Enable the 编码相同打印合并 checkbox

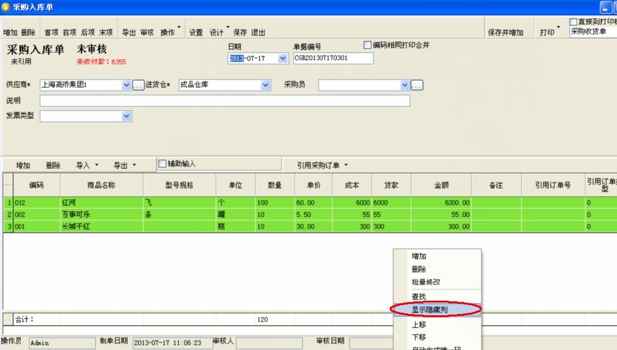368,45
